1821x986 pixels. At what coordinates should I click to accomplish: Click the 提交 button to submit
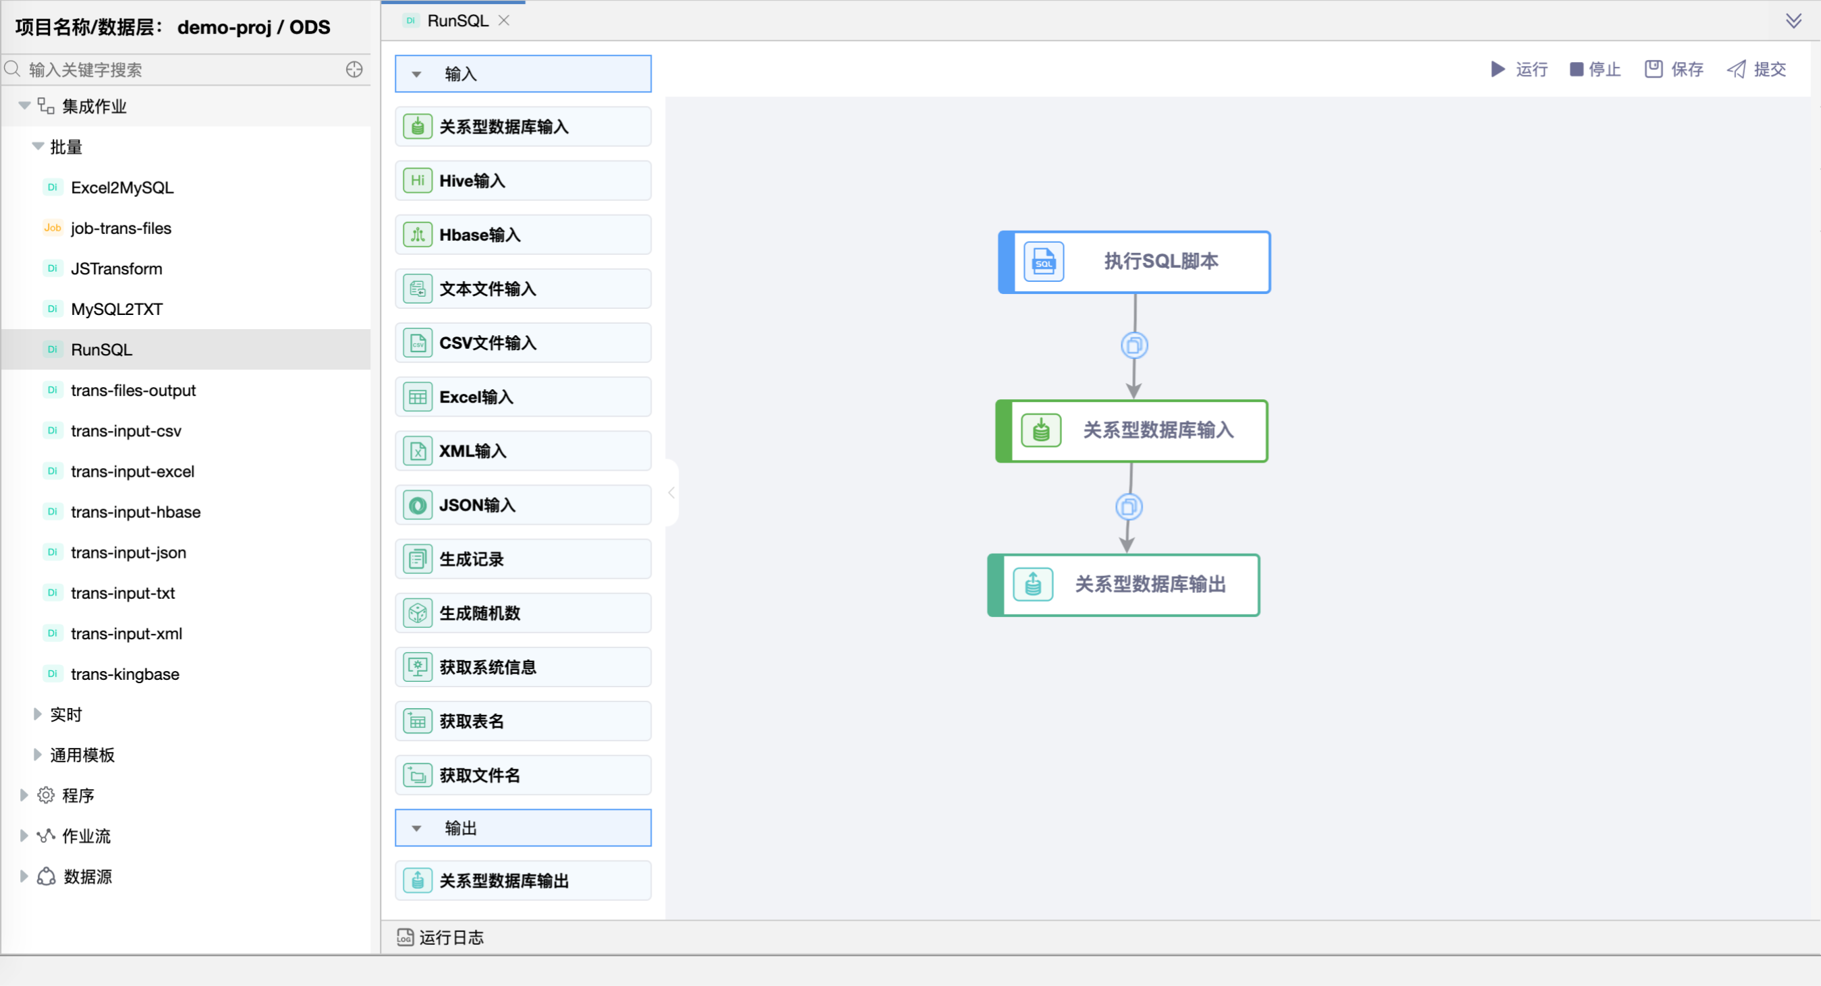tap(1758, 69)
